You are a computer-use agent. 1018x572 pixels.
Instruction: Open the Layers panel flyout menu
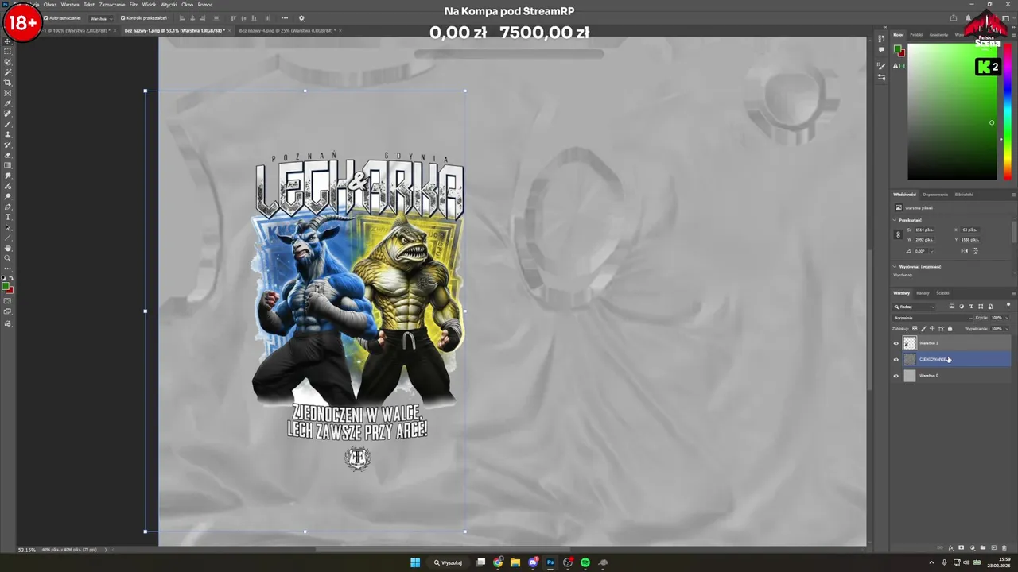click(1012, 292)
